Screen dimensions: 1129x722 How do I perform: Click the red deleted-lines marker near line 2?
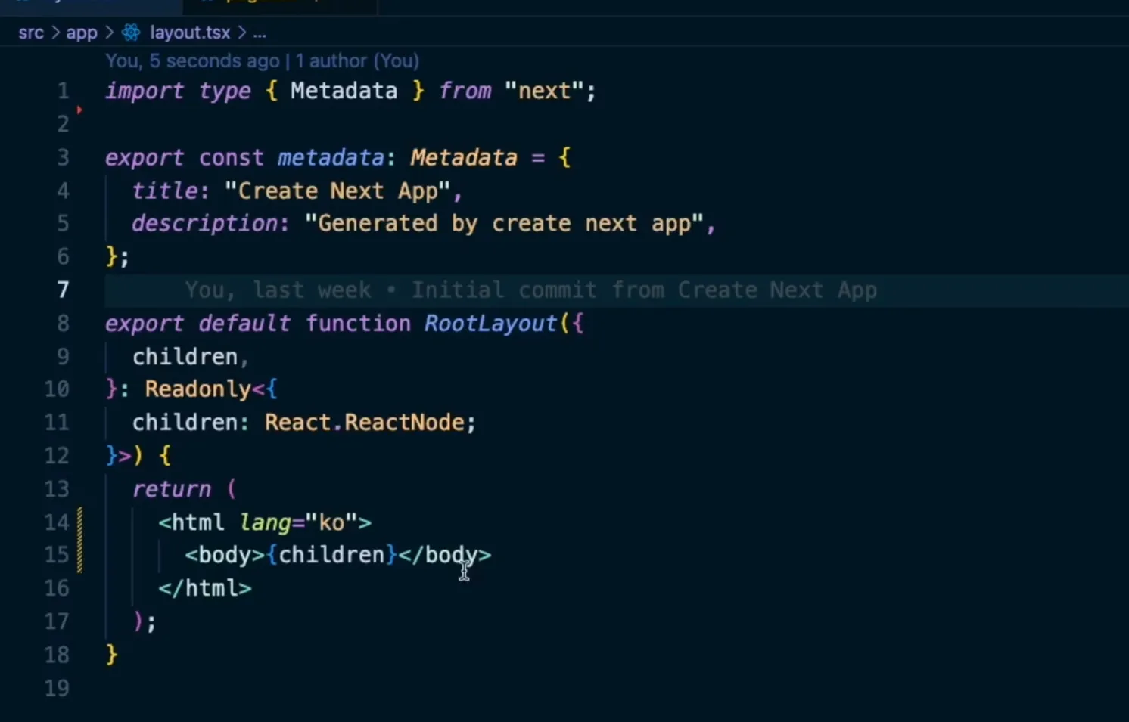(x=79, y=110)
